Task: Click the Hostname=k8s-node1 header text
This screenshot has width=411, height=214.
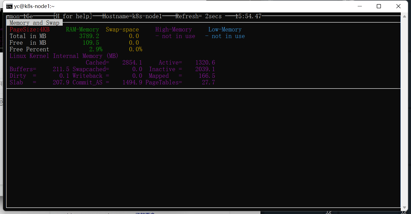Action: (x=132, y=16)
